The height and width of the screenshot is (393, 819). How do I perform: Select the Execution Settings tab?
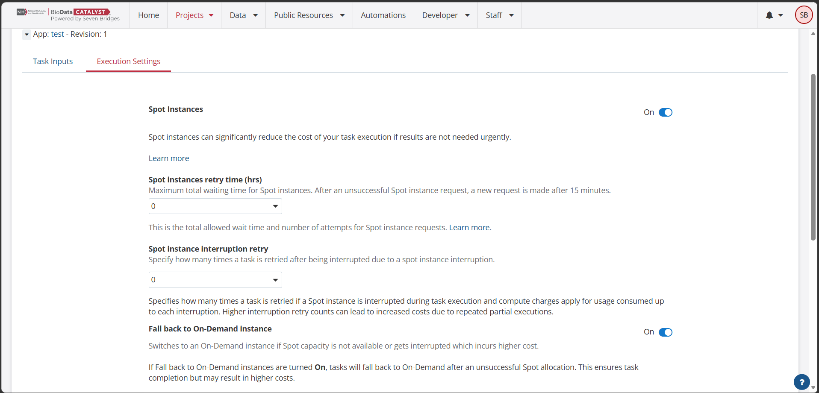point(128,62)
